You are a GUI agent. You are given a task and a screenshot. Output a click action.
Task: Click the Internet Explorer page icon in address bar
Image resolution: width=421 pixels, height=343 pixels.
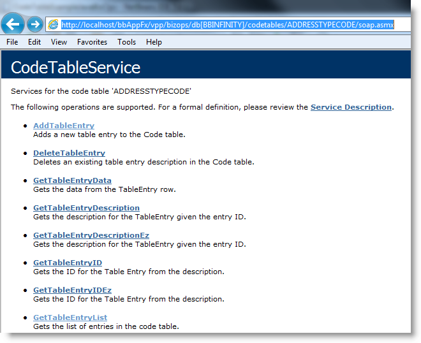click(53, 25)
